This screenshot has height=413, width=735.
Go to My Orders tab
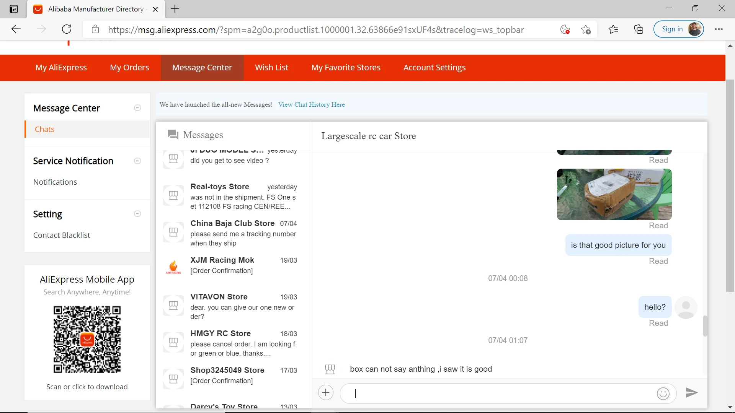[129, 68]
